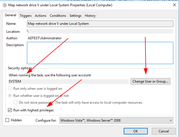Uncheck 'Run with highest privileges'
Viewport: 179px width, 137px height.
coord(10,110)
